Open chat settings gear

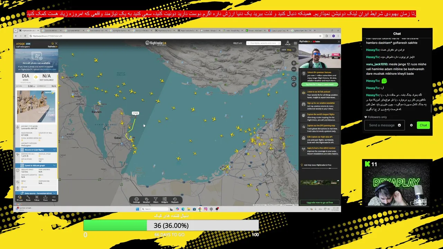coord(411,125)
